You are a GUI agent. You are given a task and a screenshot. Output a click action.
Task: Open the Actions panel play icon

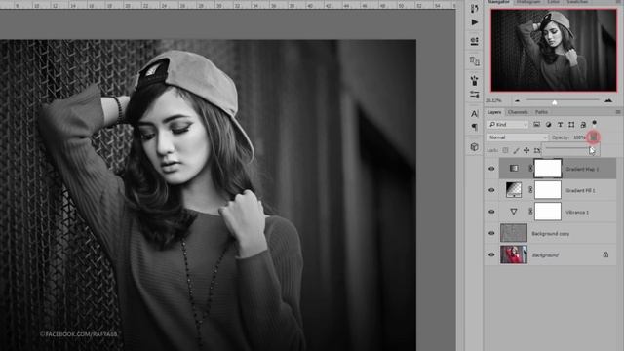[x=475, y=22]
